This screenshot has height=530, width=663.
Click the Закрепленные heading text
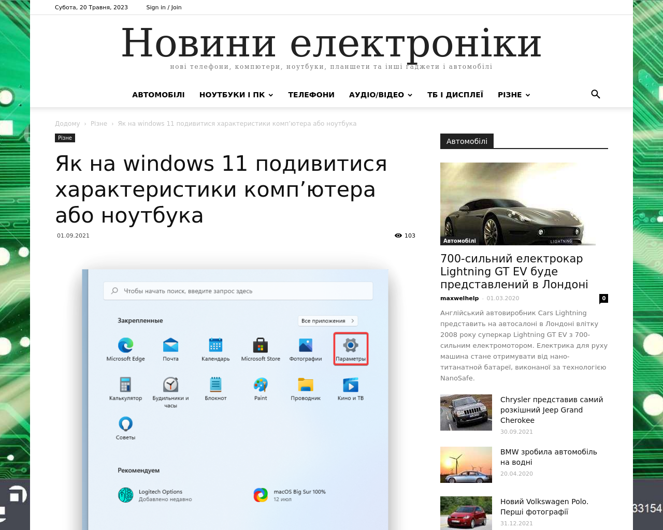coord(140,321)
